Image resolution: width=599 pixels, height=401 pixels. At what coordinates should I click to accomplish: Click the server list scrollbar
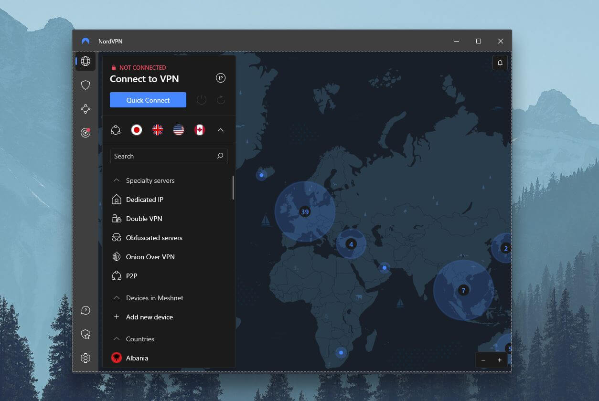(233, 188)
